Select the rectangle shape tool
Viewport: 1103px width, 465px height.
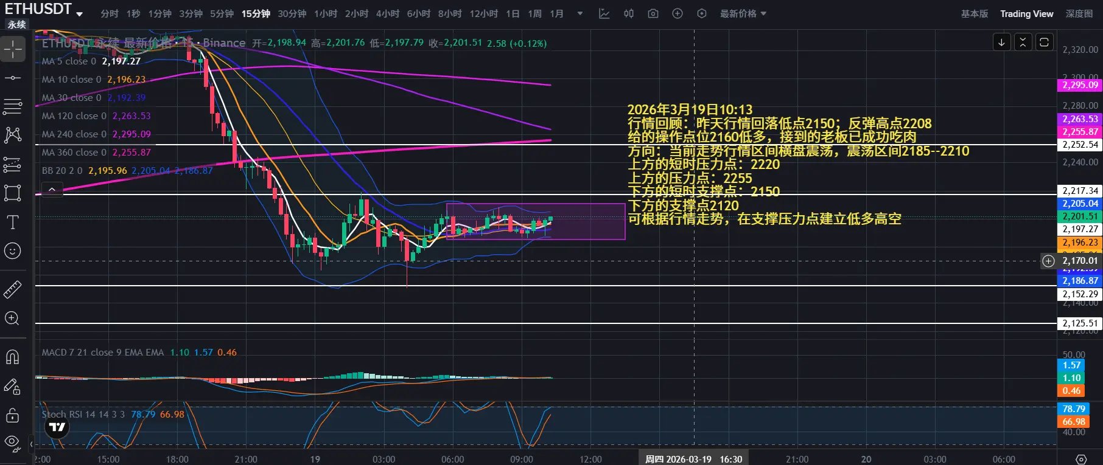pos(13,193)
